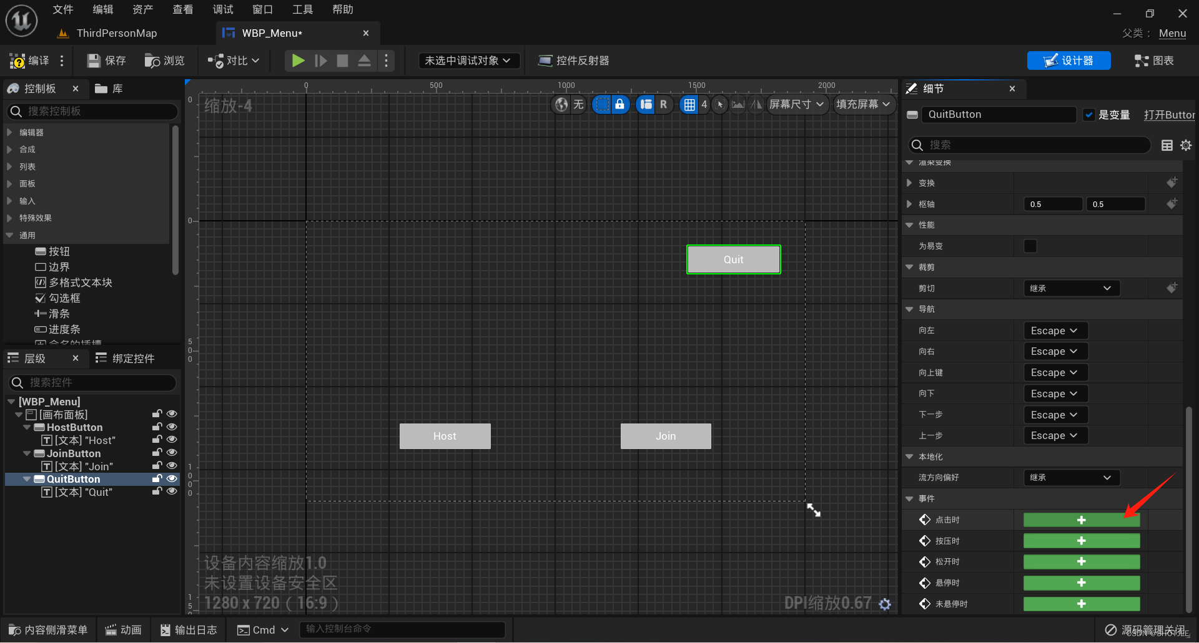The width and height of the screenshot is (1199, 643).
Task: Switch to Designer (设计器) mode
Action: click(1068, 60)
